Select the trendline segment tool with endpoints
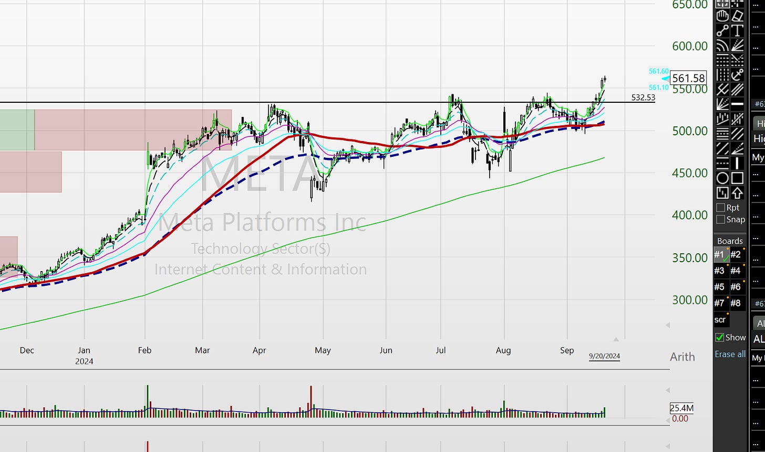Screen dimensions: 765x452 tap(722, 30)
